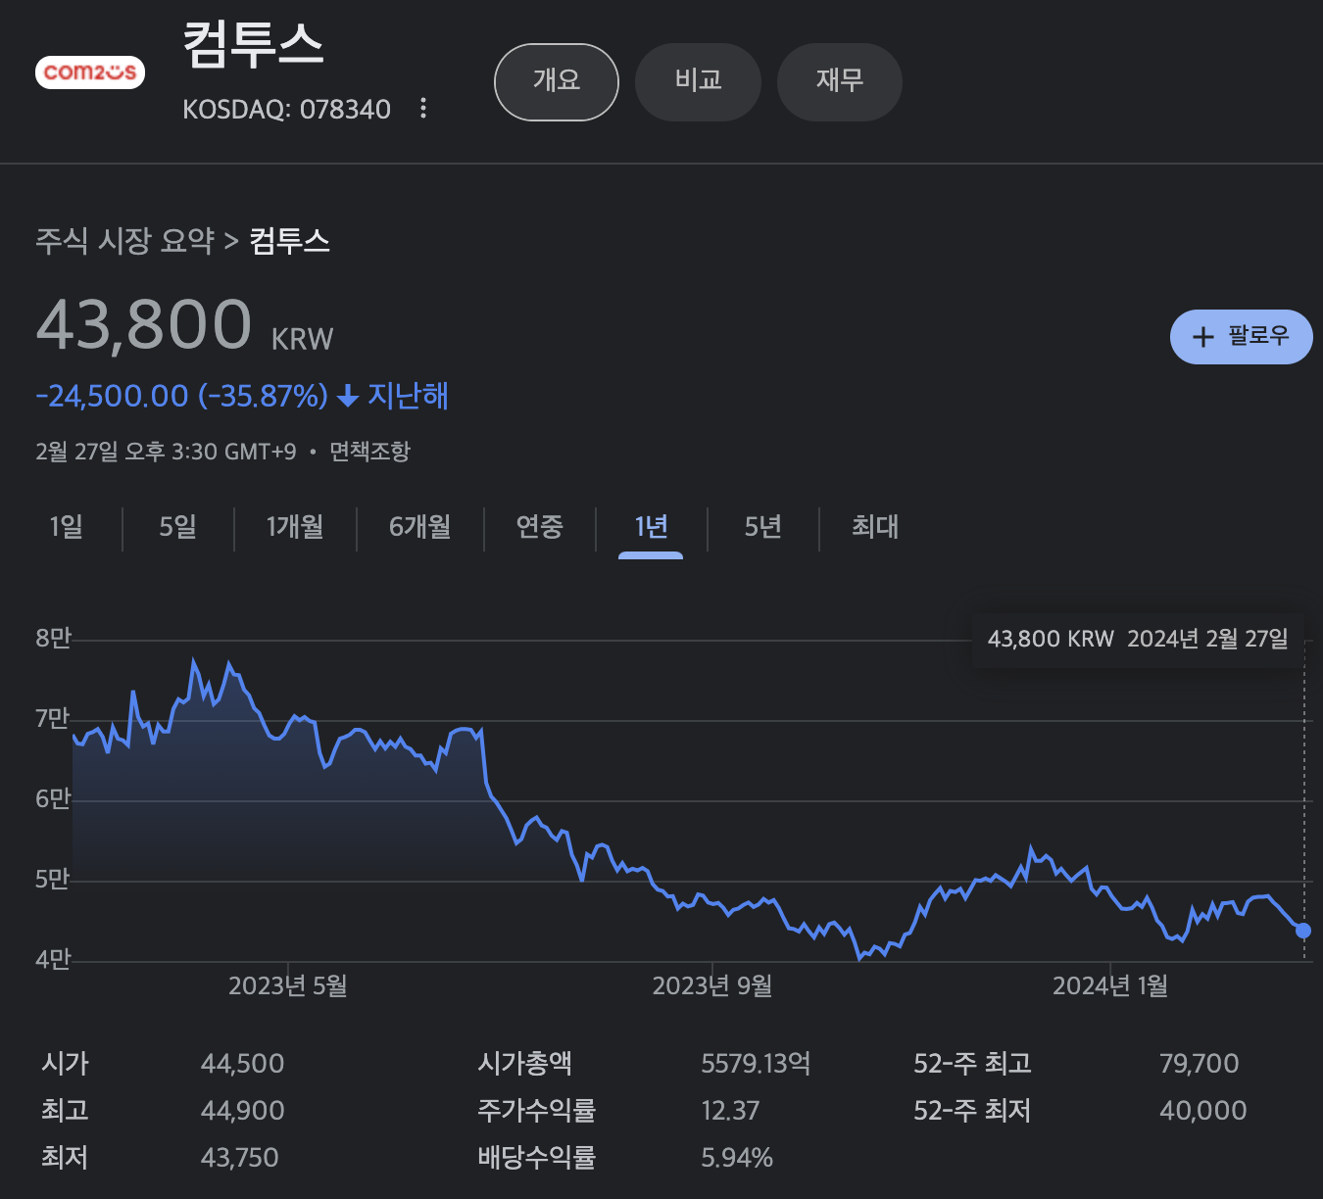Image resolution: width=1323 pixels, height=1199 pixels.
Task: Select the 1개월 chart range
Action: (294, 527)
